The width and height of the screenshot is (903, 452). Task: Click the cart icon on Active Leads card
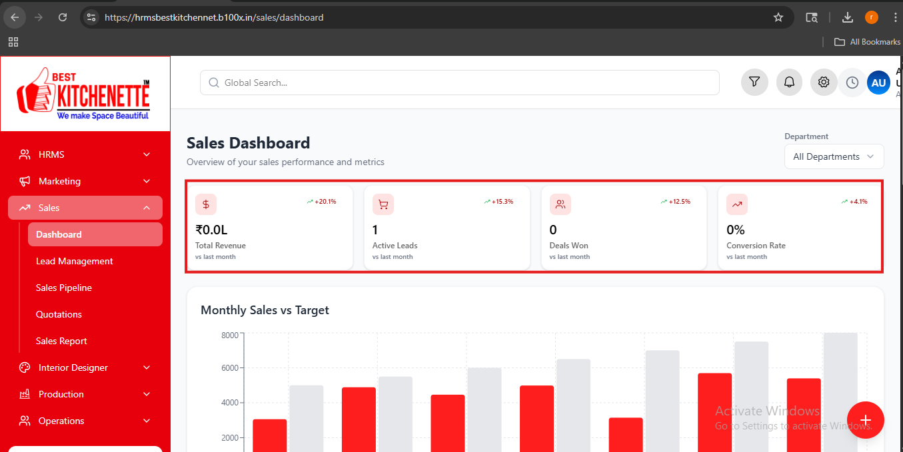pyautogui.click(x=383, y=204)
